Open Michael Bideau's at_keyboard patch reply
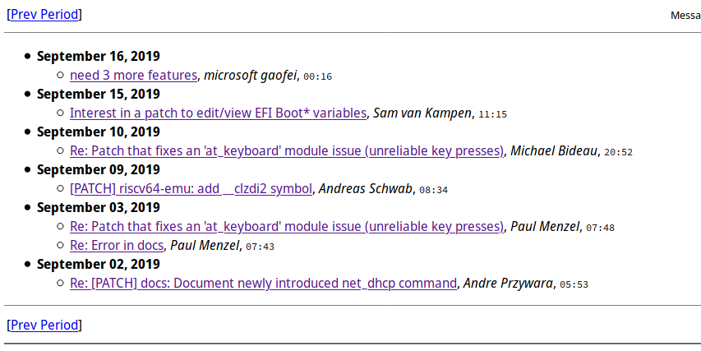The image size is (701, 351). pos(287,151)
